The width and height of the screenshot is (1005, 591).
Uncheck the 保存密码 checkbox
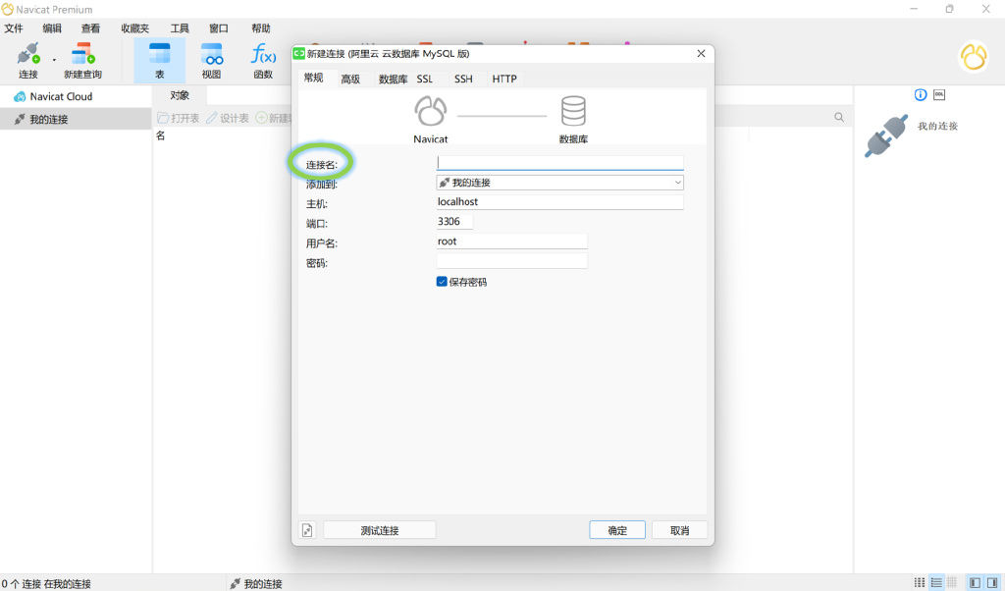tap(442, 282)
